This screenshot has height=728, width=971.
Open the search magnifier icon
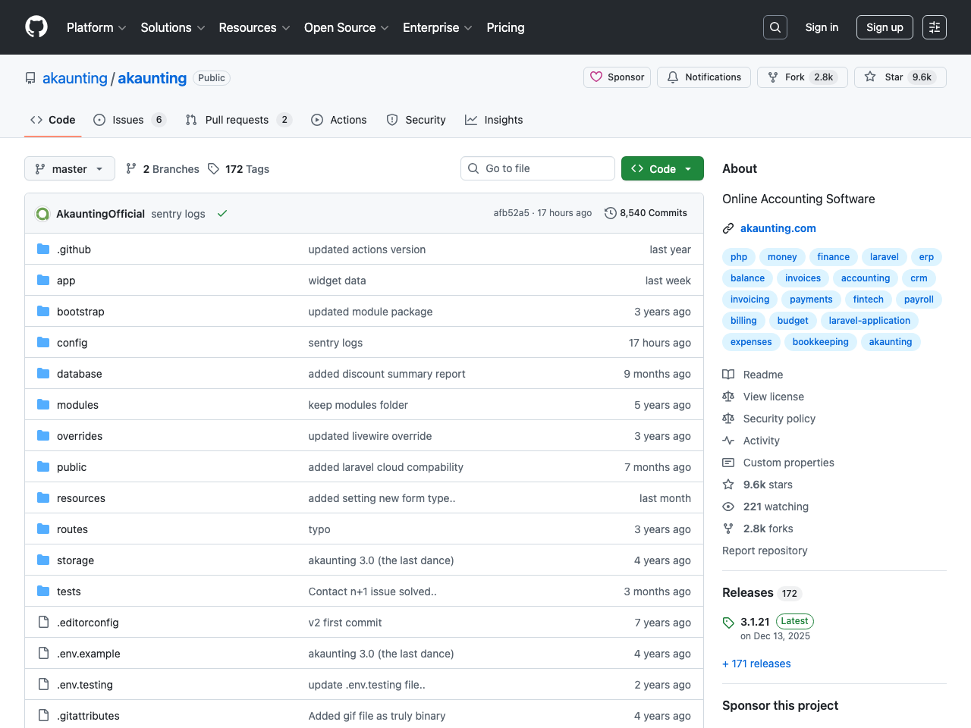point(775,27)
